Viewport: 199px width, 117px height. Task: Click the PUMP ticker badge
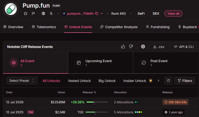pyautogui.click(x=56, y=6)
